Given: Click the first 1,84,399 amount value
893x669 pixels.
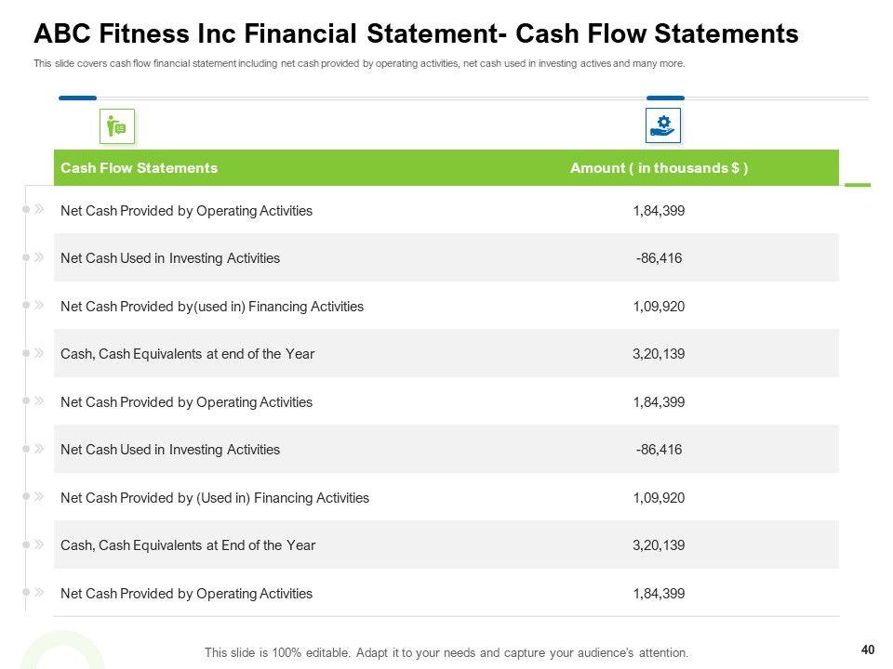Looking at the screenshot, I should 659,211.
